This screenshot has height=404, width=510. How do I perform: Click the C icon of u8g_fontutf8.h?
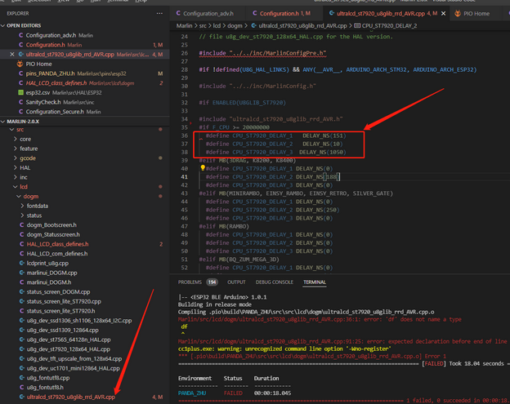coord(21,387)
